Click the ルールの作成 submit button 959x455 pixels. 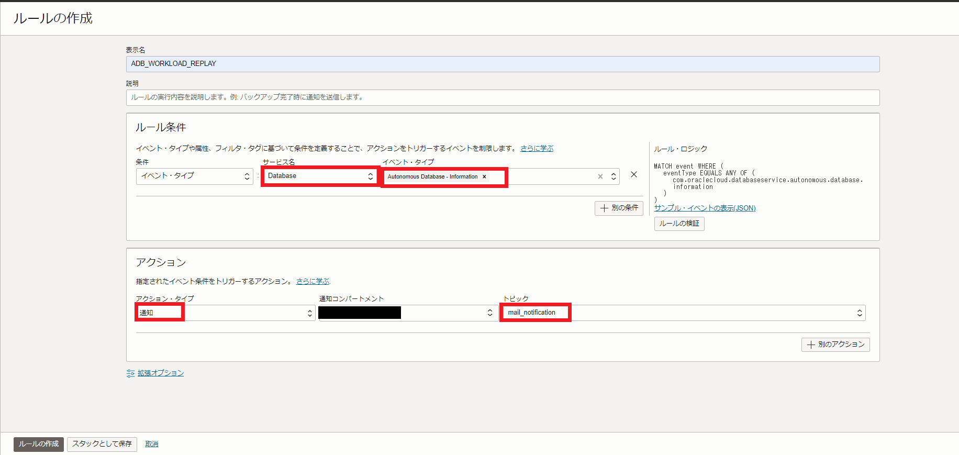39,444
